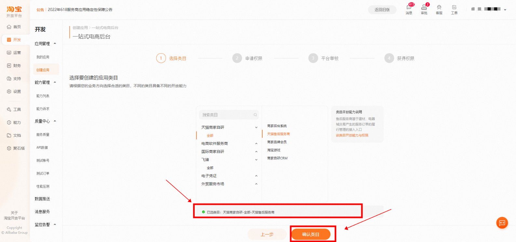The width and height of the screenshot is (516, 242).
Task: Click the 返回旧版 button
Action: point(382,10)
